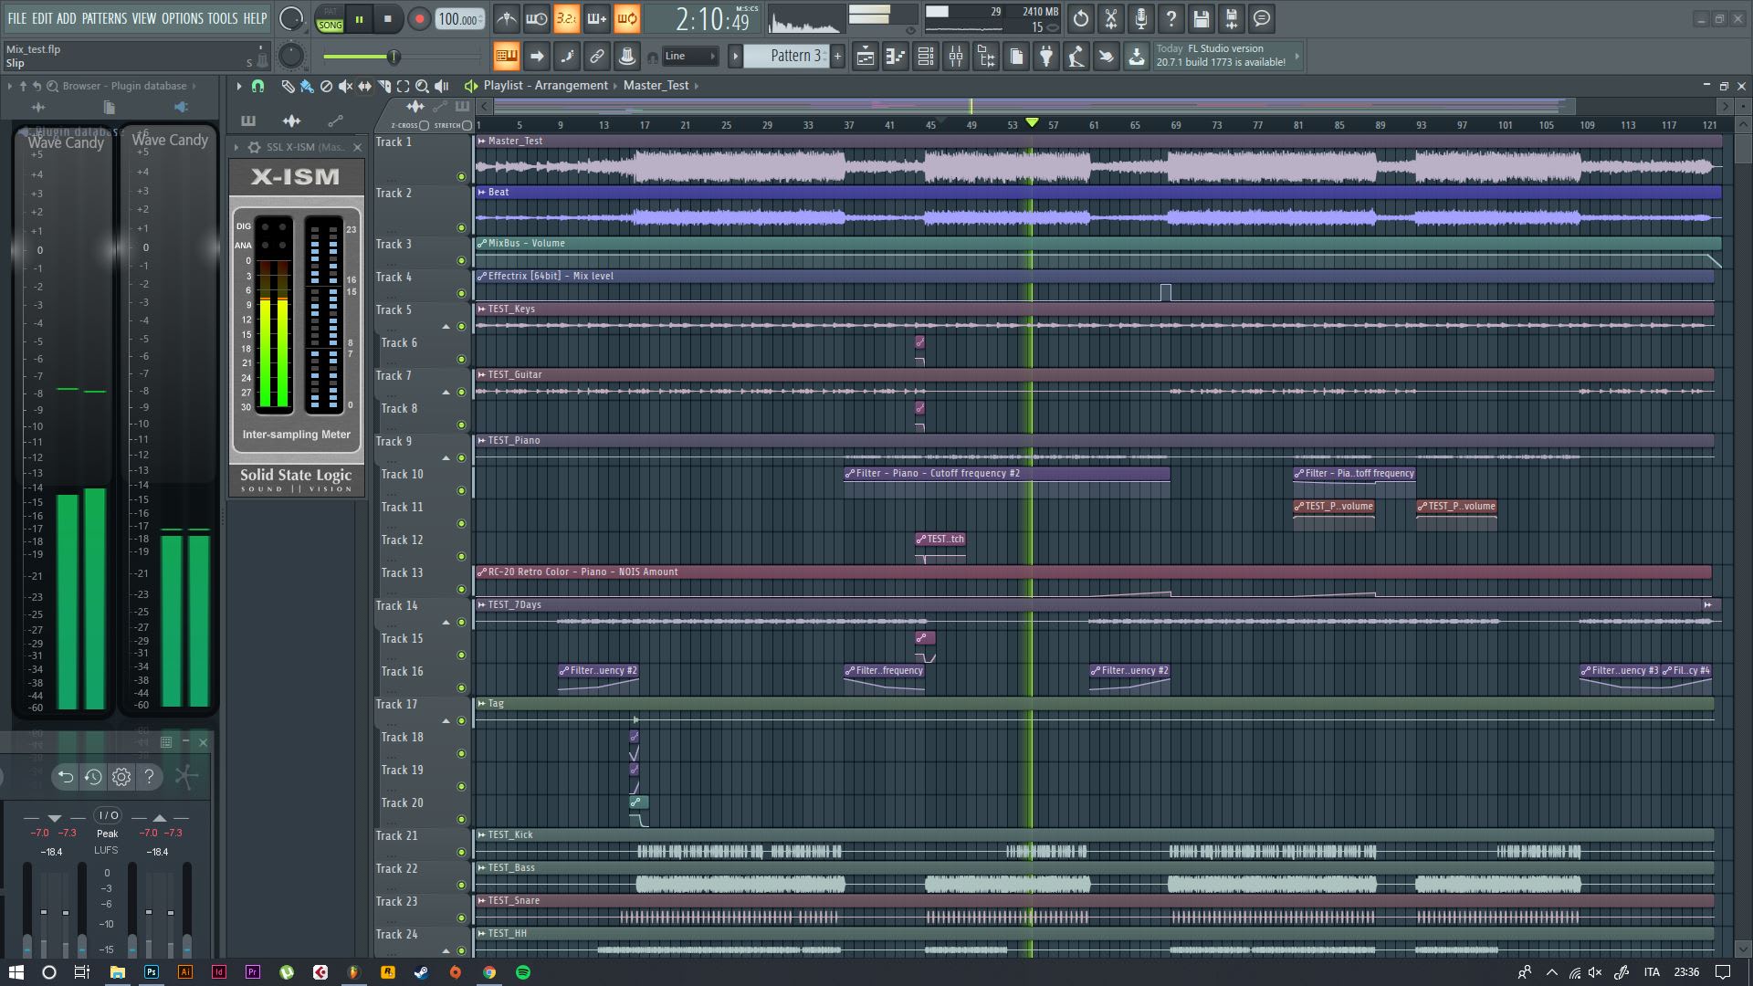Mute Track 1 via green dot
This screenshot has width=1753, height=986.
coord(461,177)
